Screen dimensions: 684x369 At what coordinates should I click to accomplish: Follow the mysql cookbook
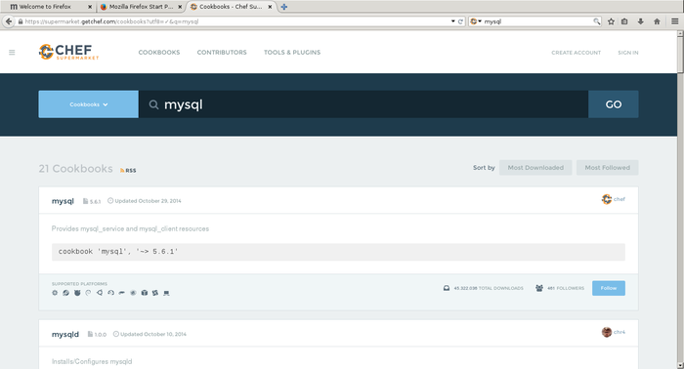(609, 288)
